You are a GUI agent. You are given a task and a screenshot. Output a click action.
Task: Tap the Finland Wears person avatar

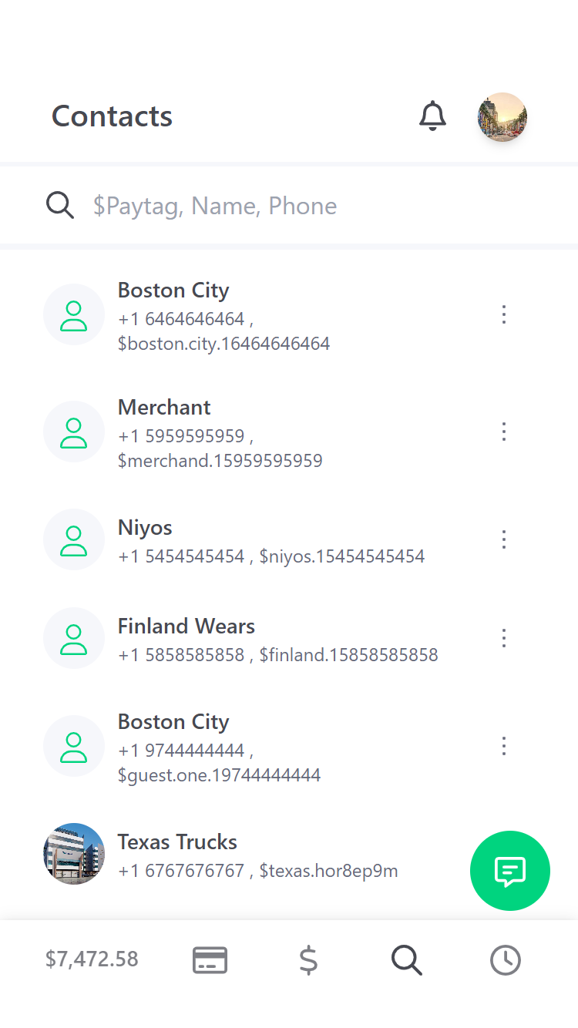pos(74,638)
